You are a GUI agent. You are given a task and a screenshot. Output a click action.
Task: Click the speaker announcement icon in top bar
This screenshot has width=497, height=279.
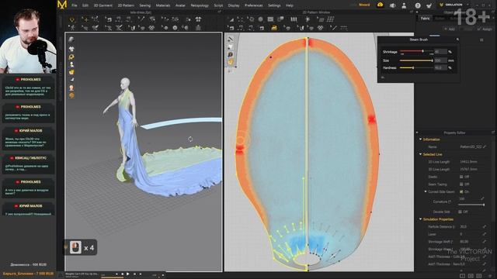pyautogui.click(x=392, y=5)
